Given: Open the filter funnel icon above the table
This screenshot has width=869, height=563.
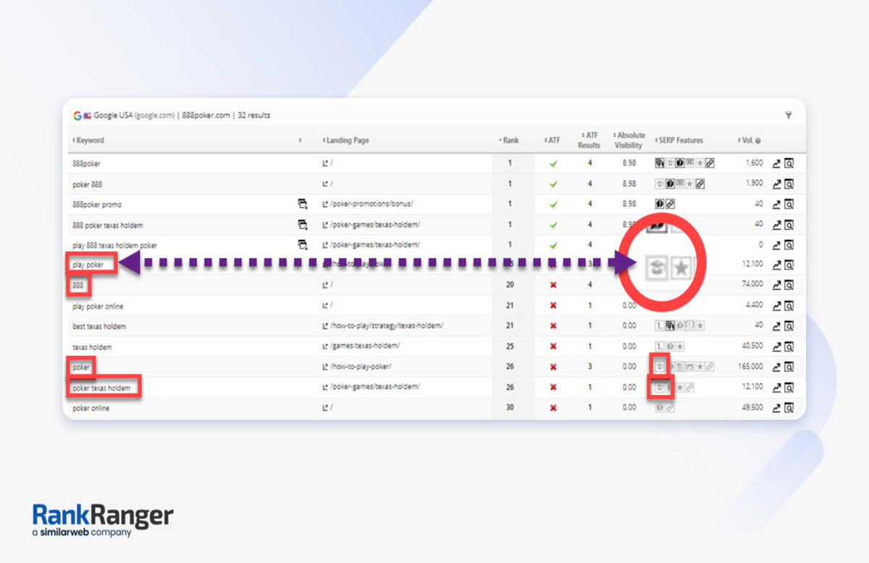Looking at the screenshot, I should point(788,115).
